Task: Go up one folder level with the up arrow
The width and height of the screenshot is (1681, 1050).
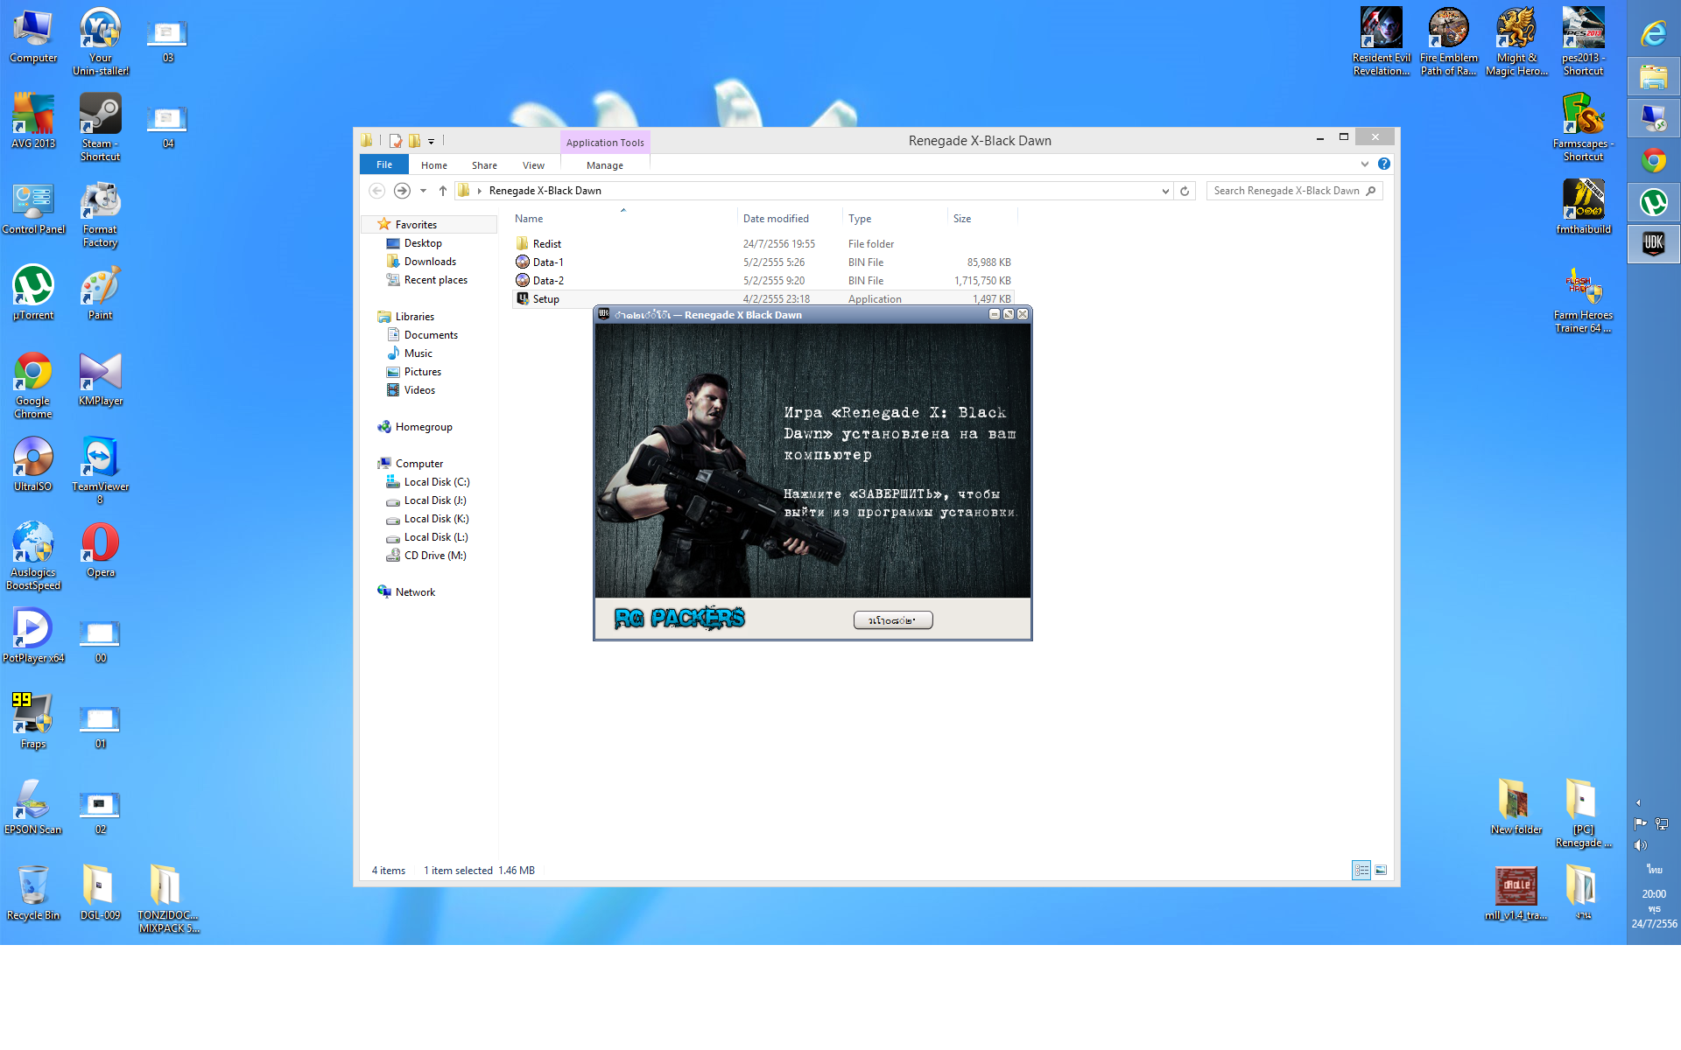Action: tap(443, 191)
